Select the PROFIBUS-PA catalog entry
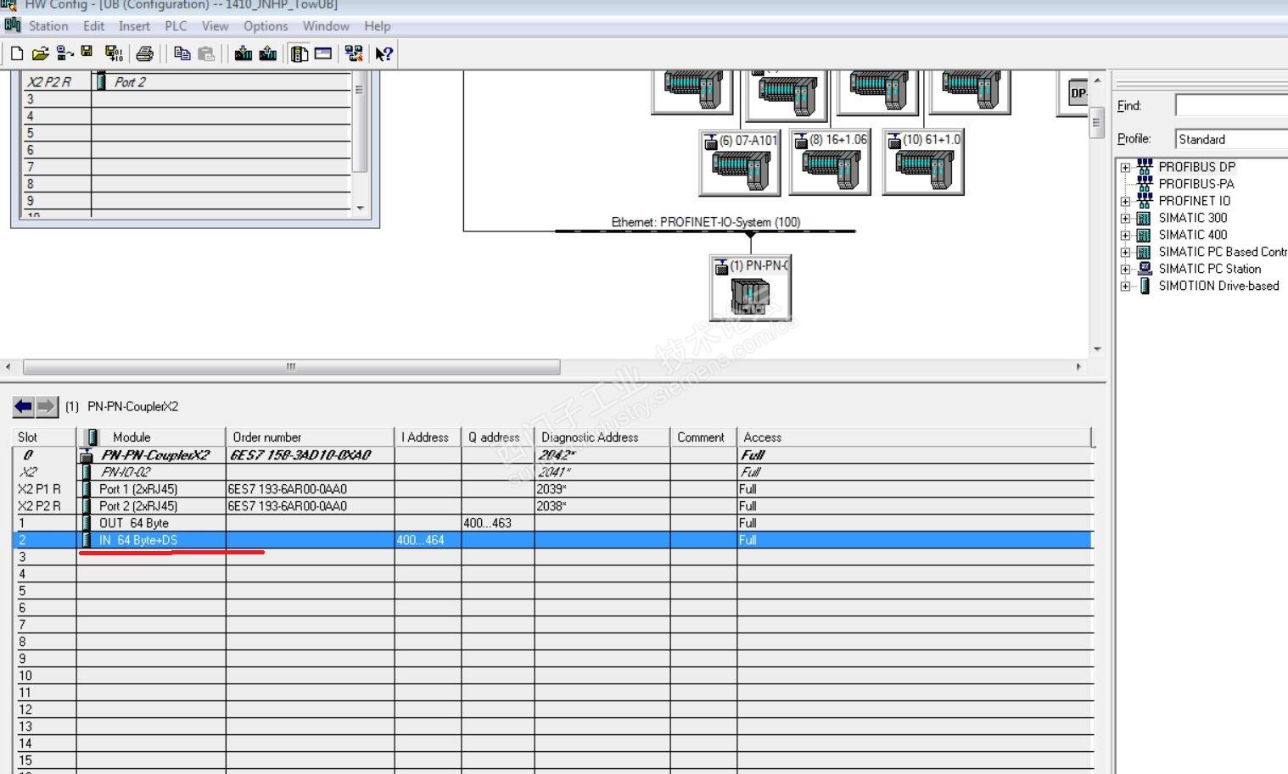 point(1196,184)
